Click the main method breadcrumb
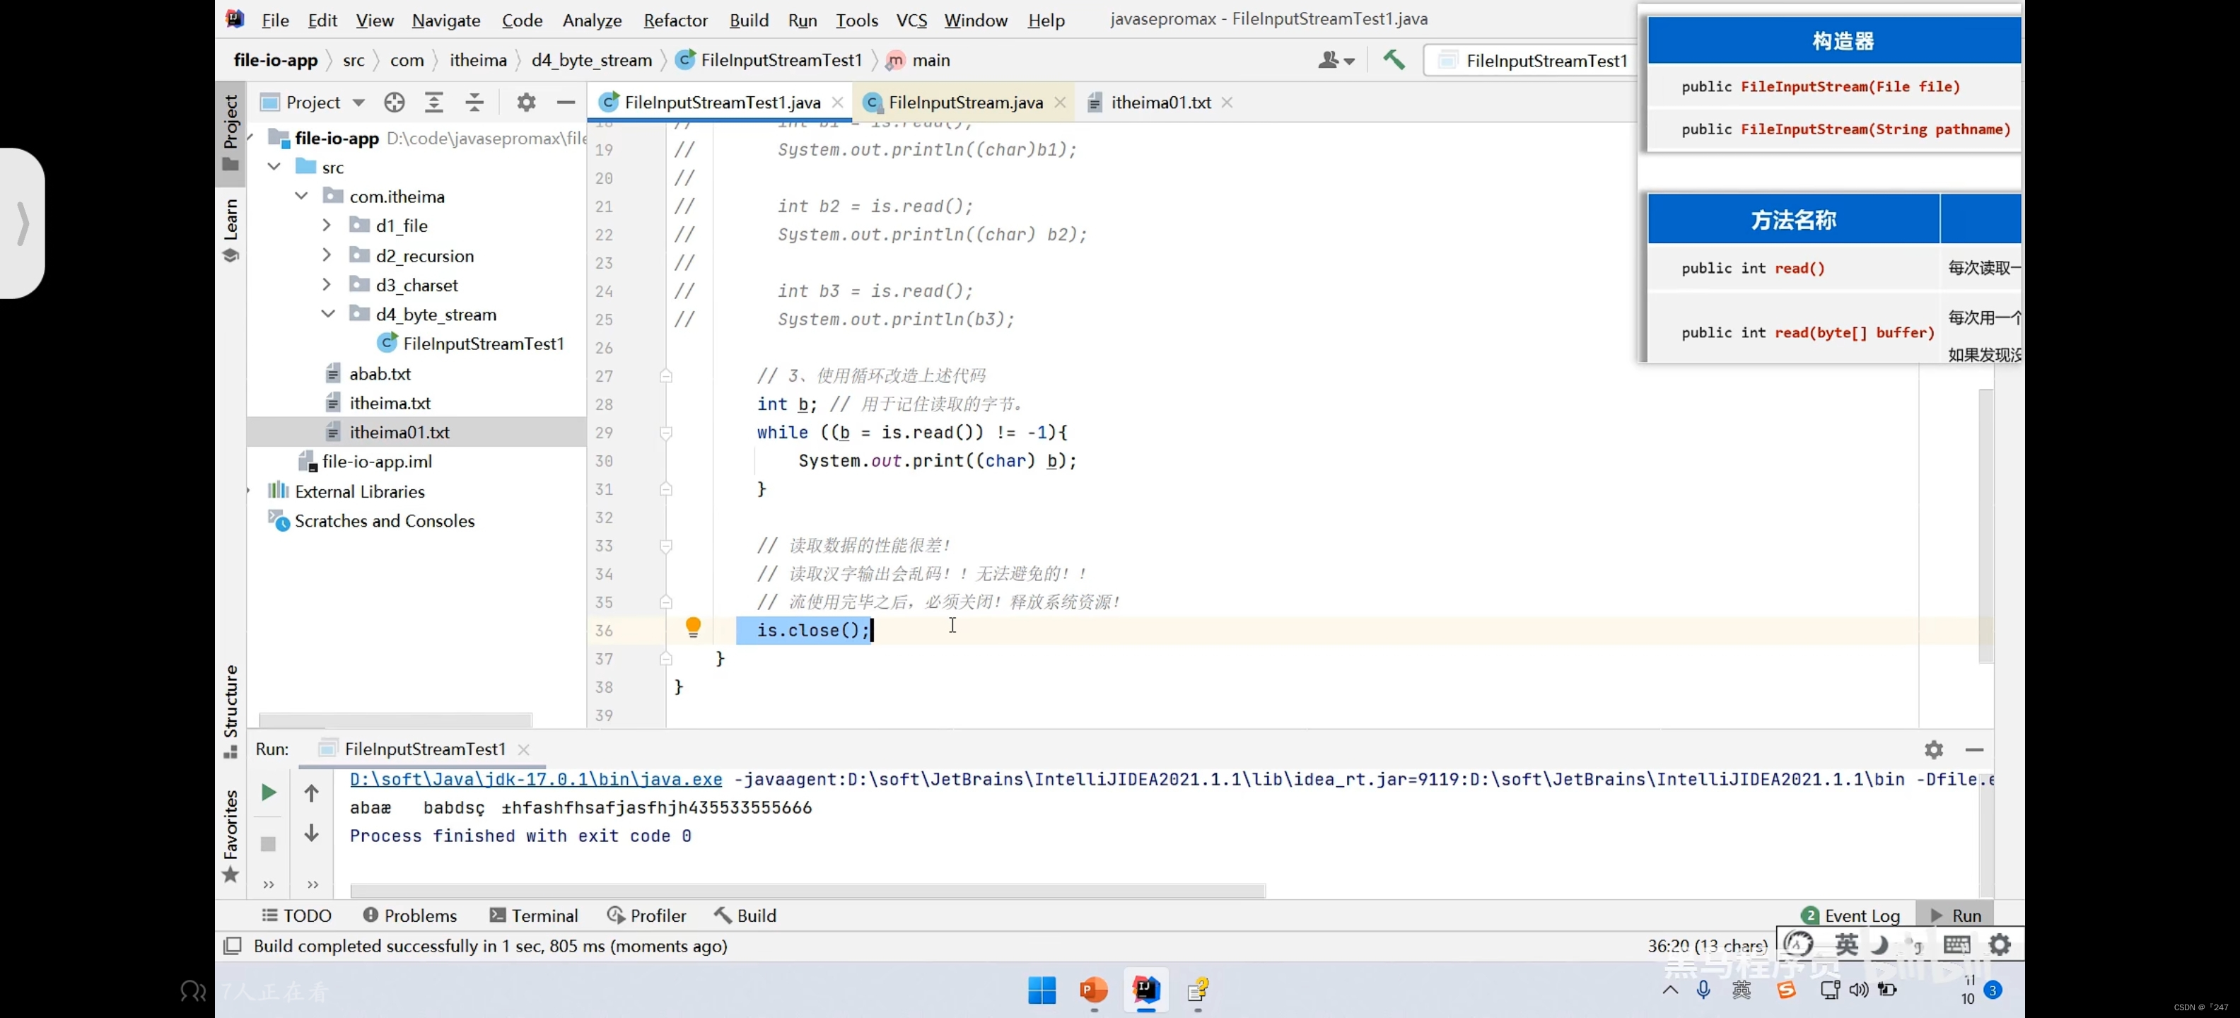 (918, 60)
